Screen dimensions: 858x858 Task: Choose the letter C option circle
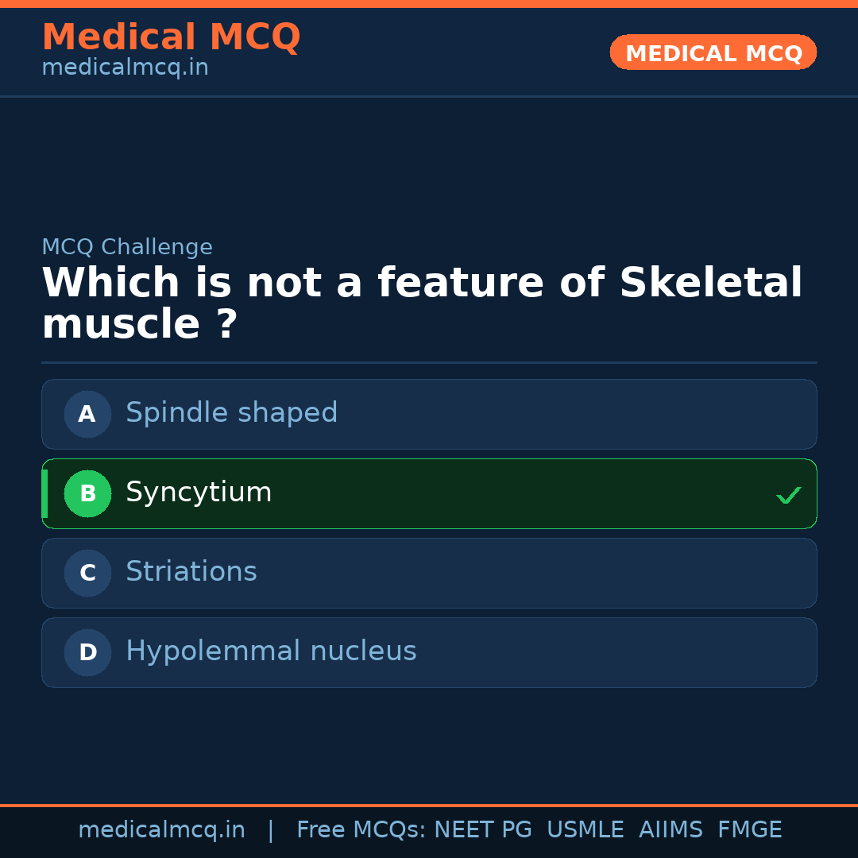pyautogui.click(x=87, y=573)
